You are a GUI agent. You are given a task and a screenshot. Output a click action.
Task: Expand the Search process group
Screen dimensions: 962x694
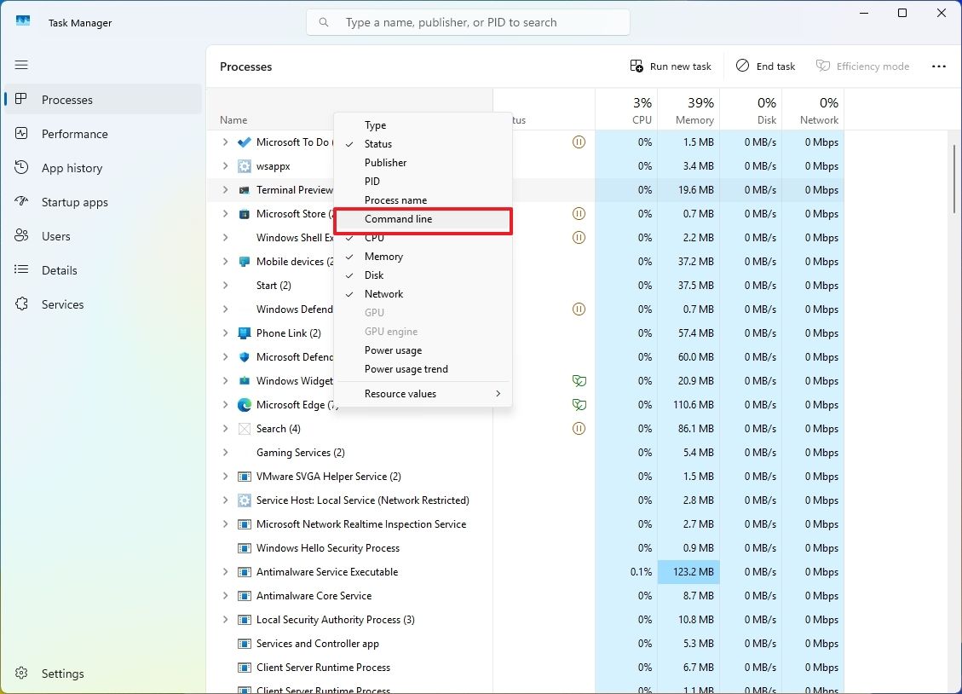tap(224, 428)
